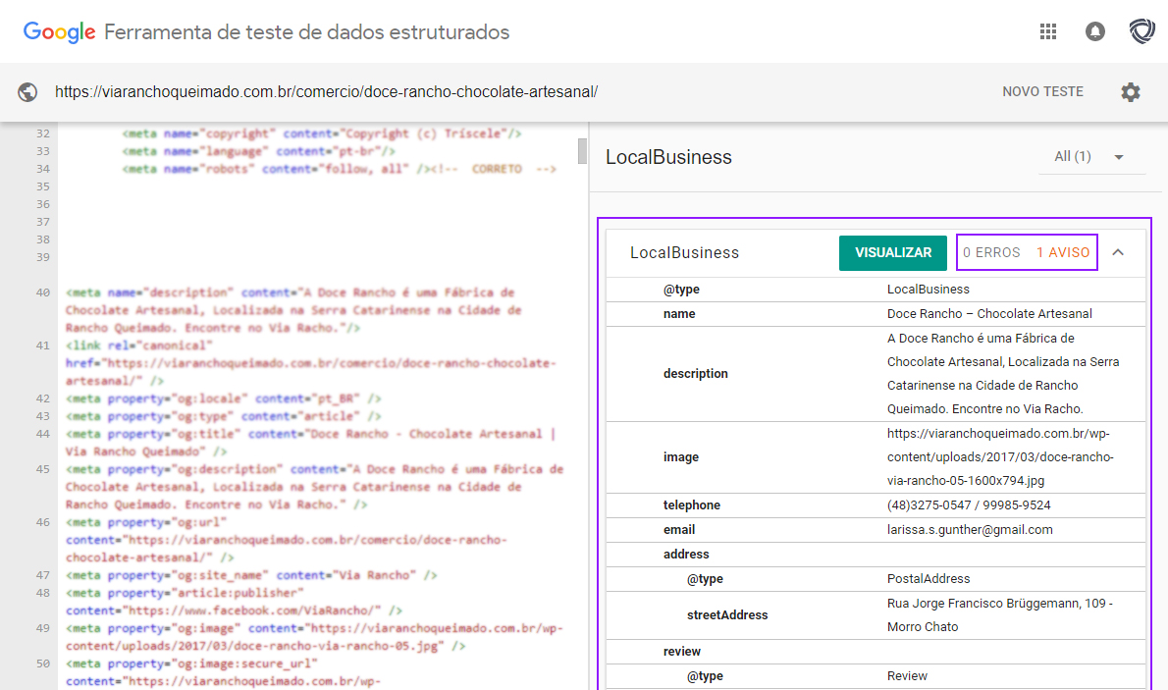1168x690 pixels.
Task: Click the description row label
Action: pyautogui.click(x=696, y=373)
